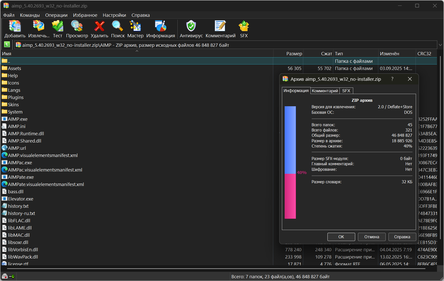The height and width of the screenshot is (281, 444).
Task: Select the libFLAC.dll file
Action: click(19, 220)
